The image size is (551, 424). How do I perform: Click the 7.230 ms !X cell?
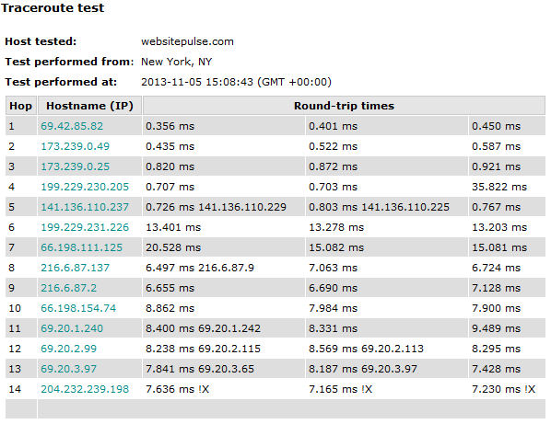tap(507, 389)
